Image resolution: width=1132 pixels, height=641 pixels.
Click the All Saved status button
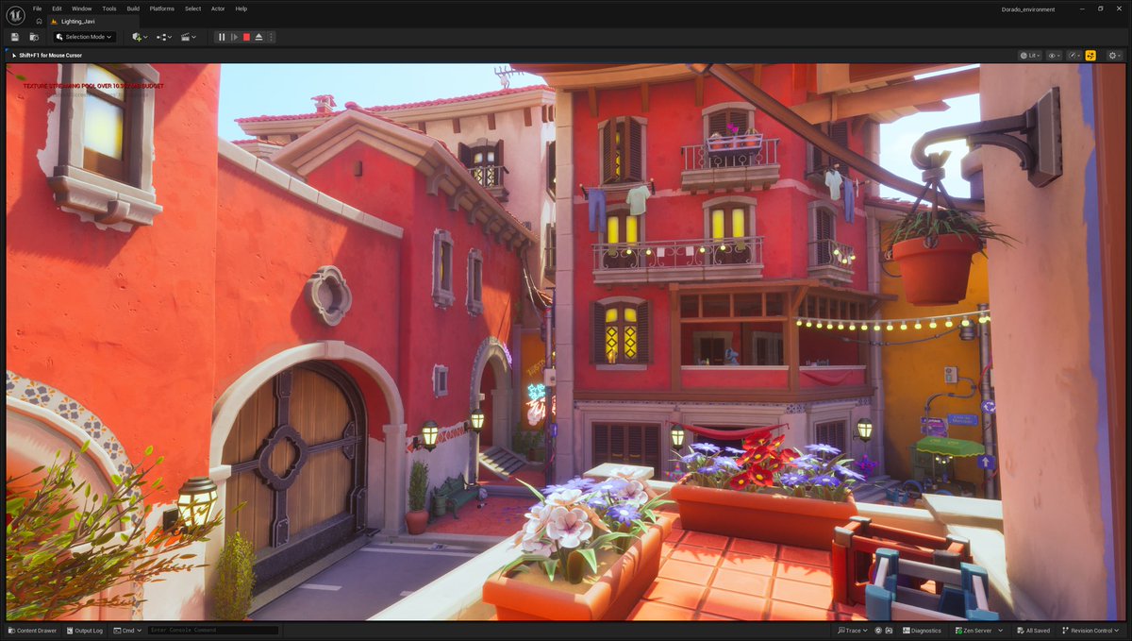(1033, 630)
